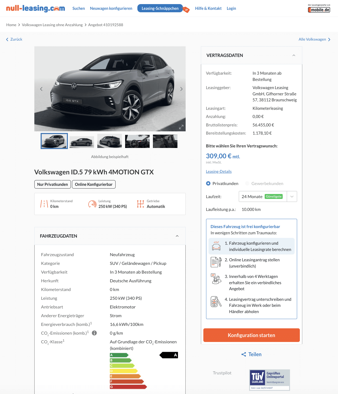The image size is (338, 394).
Task: Click Konfiguration starten button
Action: pyautogui.click(x=251, y=335)
